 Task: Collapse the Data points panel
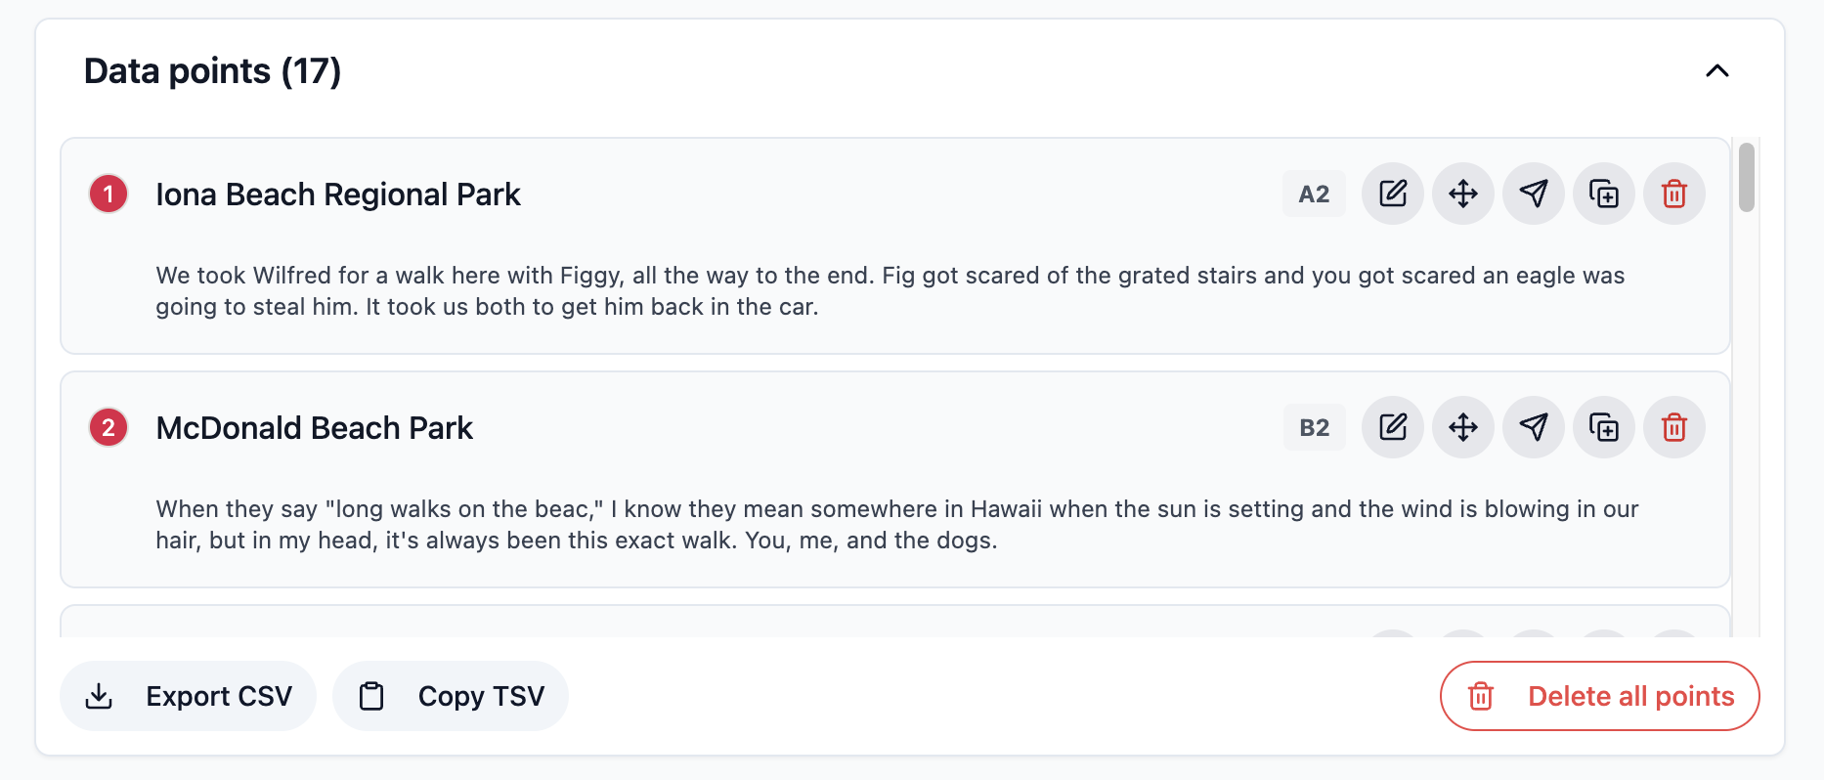point(1717,70)
